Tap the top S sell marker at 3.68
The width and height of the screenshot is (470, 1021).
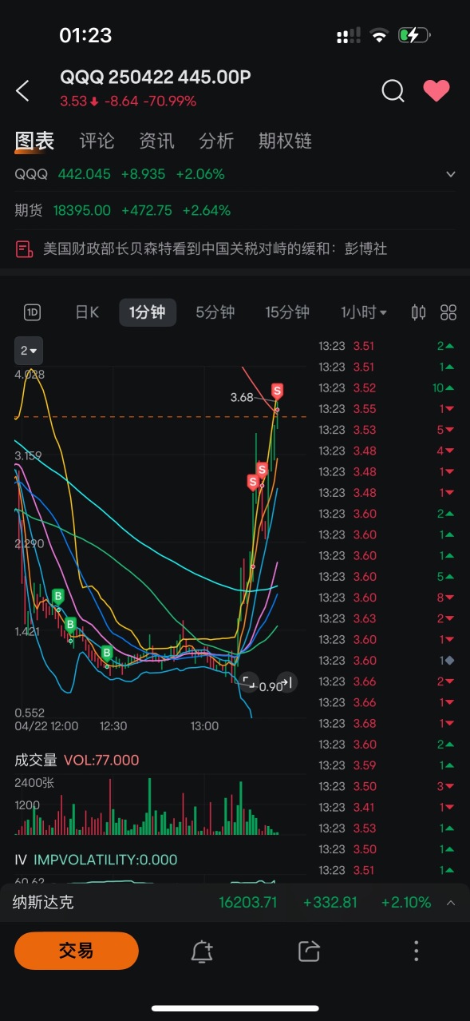click(x=277, y=391)
